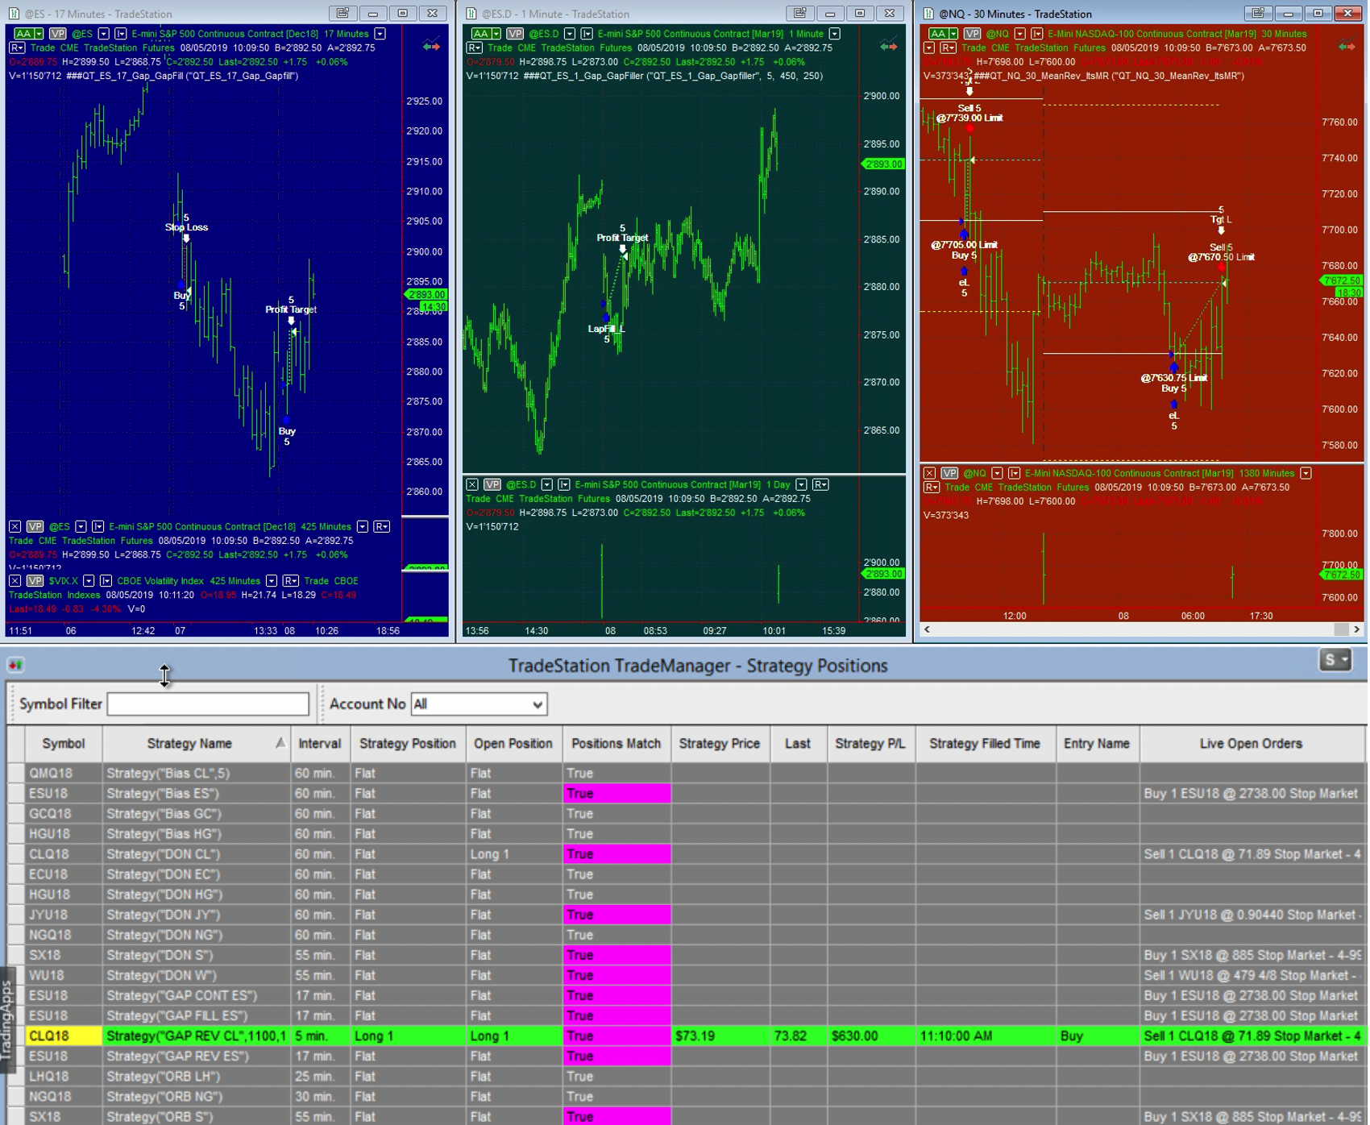This screenshot has height=1125, width=1370.
Task: Click the bar-style icon next to @NQ in 30 Minutes chart
Action: (x=1037, y=34)
